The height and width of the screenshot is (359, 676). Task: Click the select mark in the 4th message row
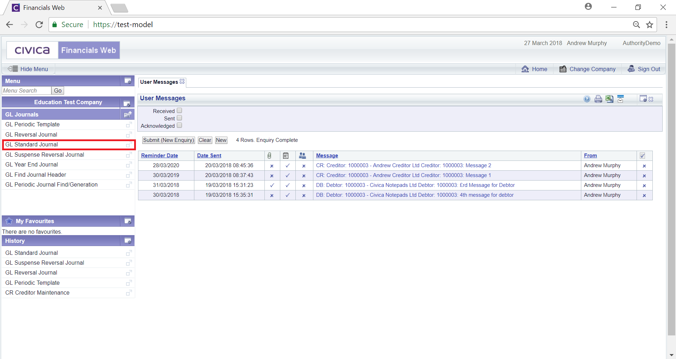(644, 195)
